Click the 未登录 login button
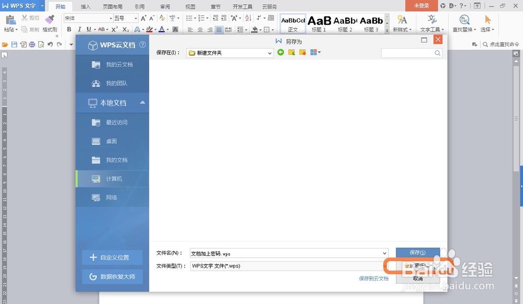This screenshot has height=304, width=523. [421, 6]
